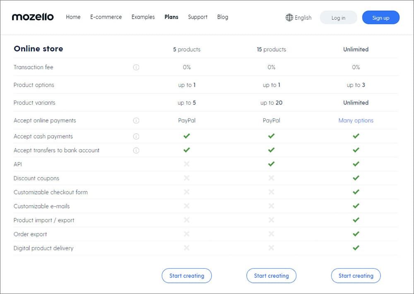
Task: Click the 'up to 5' variants value
Action: point(187,103)
